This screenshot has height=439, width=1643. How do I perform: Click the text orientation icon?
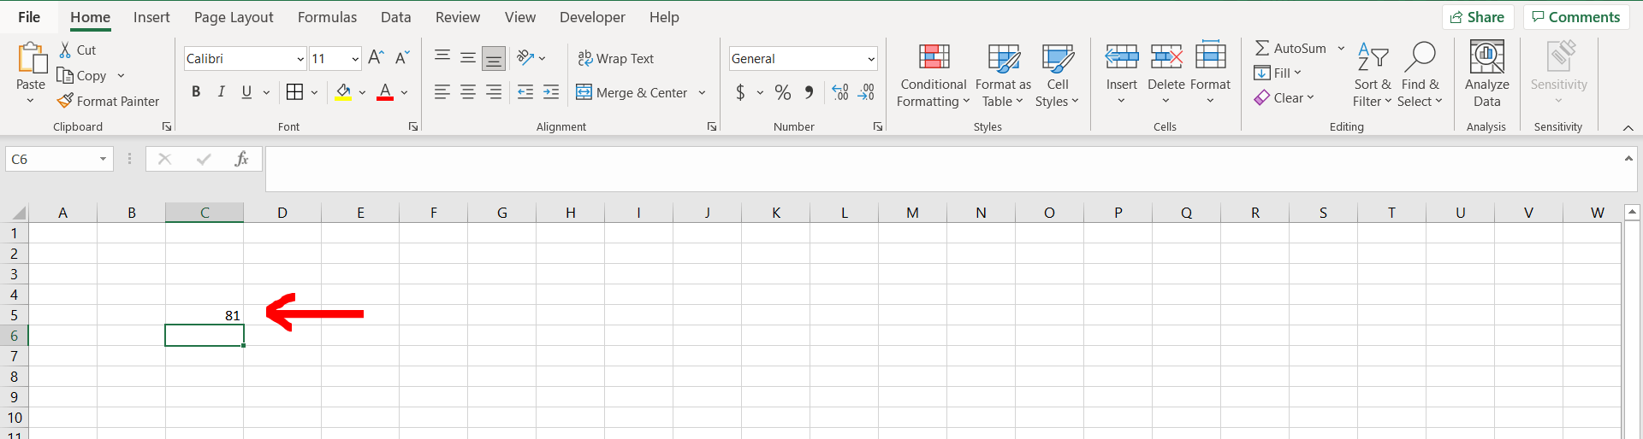coord(525,58)
